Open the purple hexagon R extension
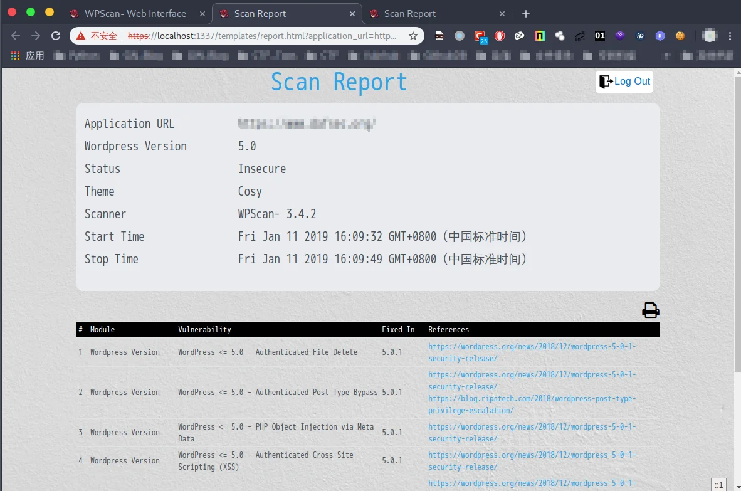741x491 pixels. tap(660, 36)
